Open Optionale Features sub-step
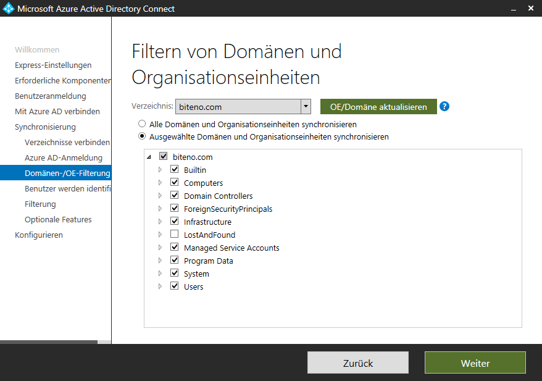This screenshot has height=381, width=542. click(58, 220)
